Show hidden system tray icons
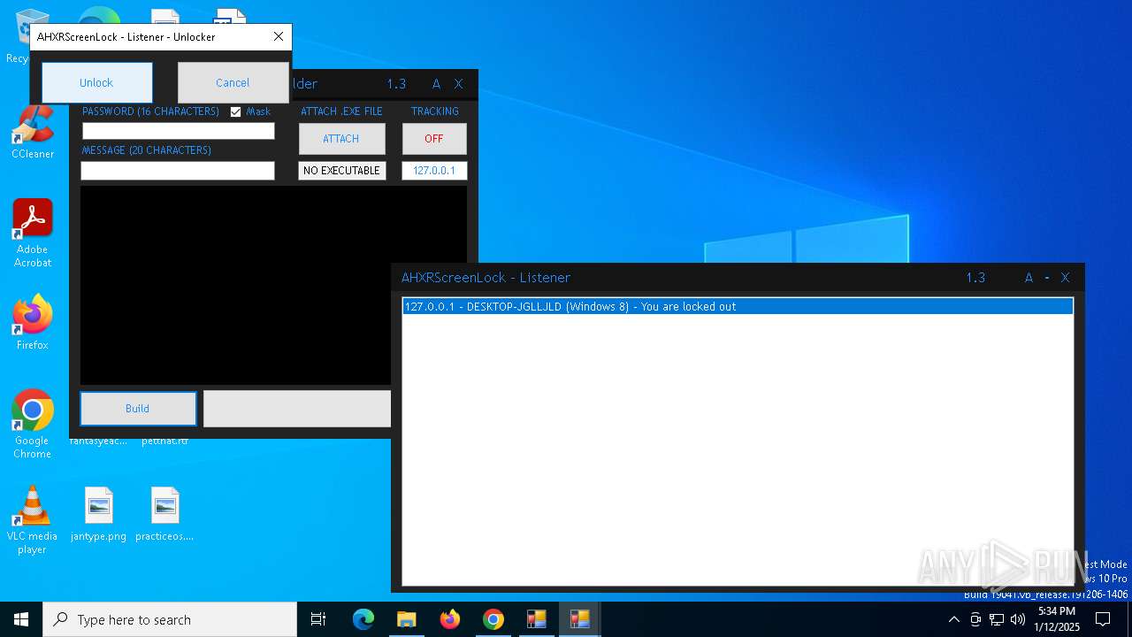Viewport: 1132px width, 637px height. click(x=953, y=619)
